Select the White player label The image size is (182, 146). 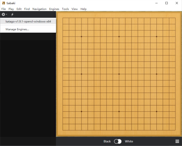tap(129, 141)
